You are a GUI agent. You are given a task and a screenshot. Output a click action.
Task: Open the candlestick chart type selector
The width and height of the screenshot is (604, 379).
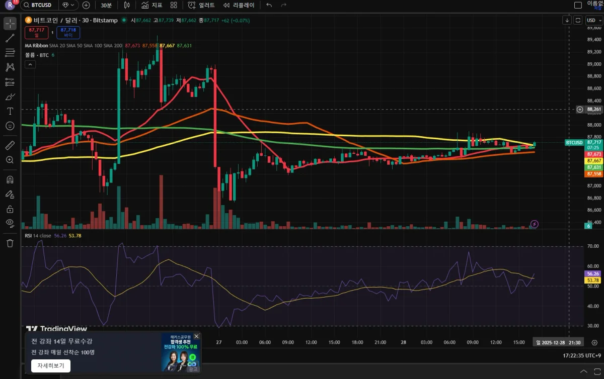coord(127,5)
